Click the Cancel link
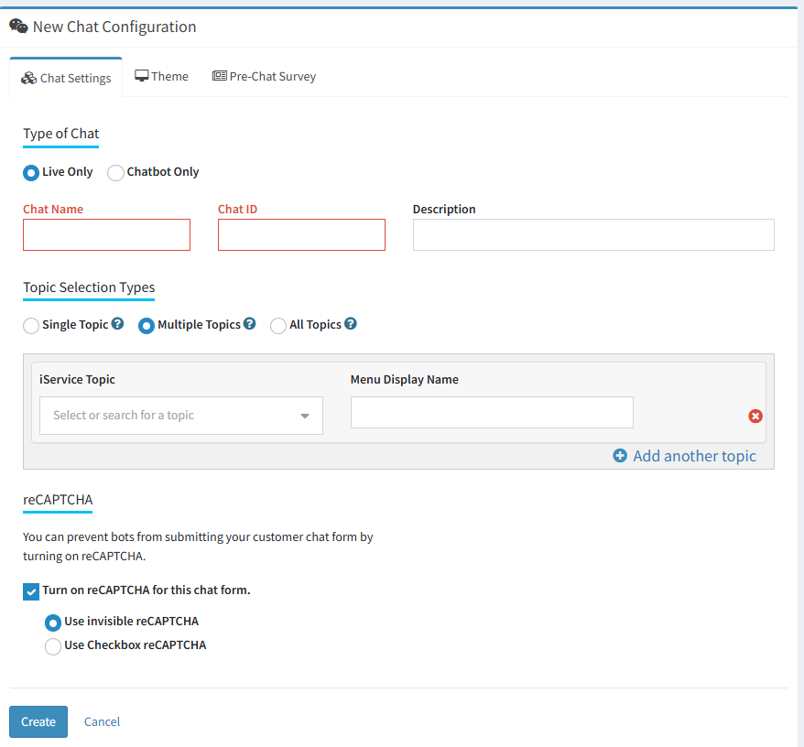 [102, 721]
